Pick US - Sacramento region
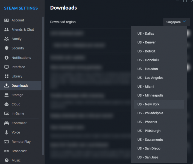193x164 pixels. tap(159, 139)
